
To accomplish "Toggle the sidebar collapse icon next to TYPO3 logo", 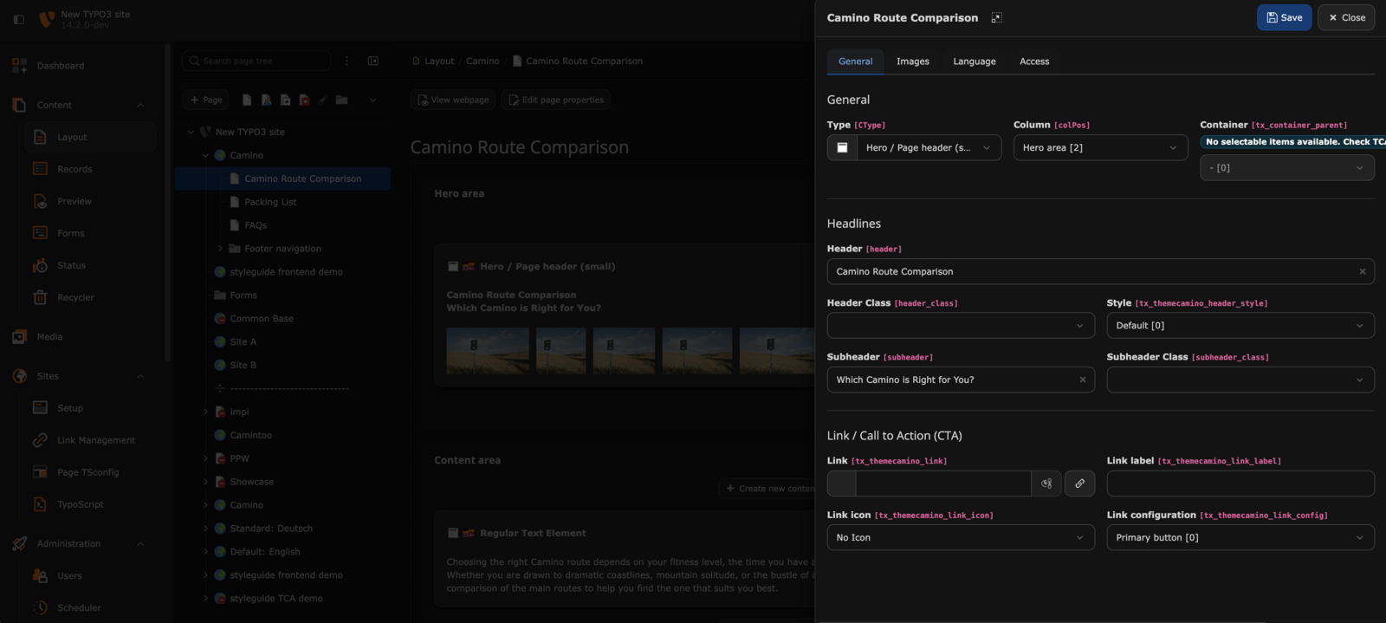I will [x=19, y=18].
